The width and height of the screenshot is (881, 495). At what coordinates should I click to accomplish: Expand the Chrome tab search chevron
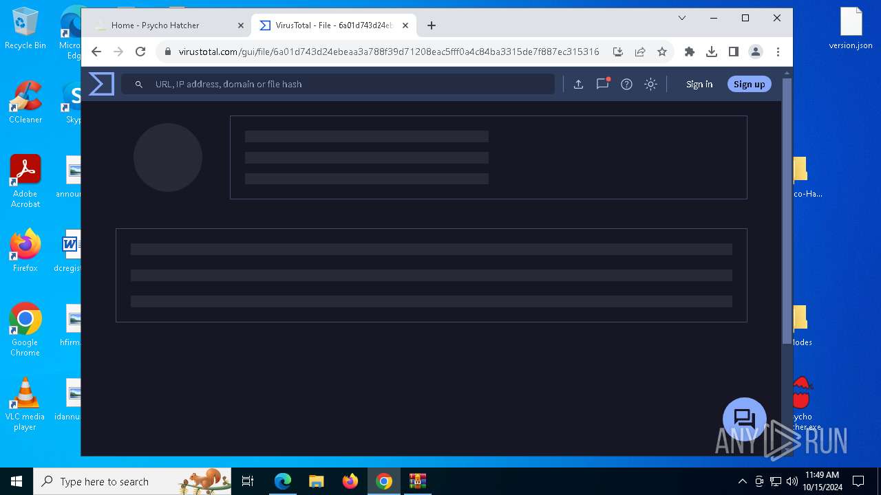682,18
